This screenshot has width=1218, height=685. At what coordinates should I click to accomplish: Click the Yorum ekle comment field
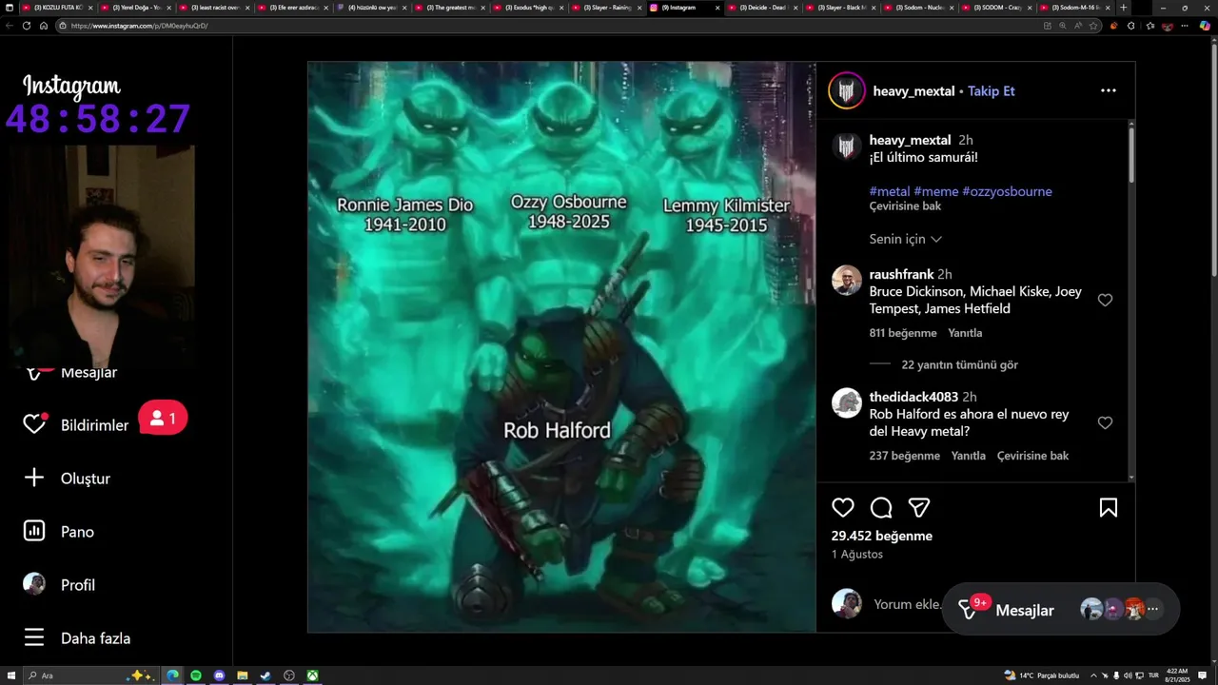(x=908, y=604)
